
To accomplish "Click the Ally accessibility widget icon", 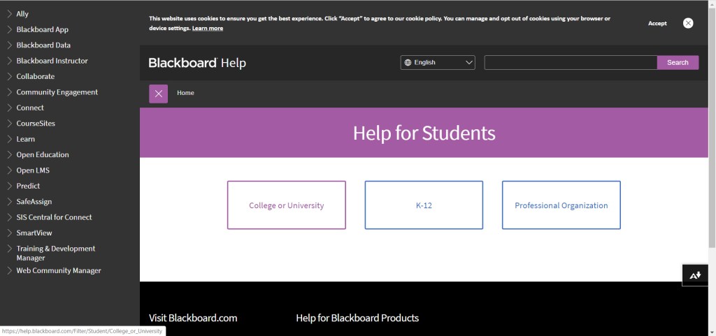I will point(695,275).
